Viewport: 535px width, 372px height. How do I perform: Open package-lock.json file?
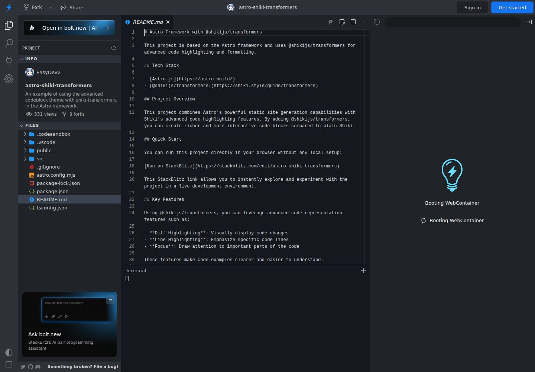coord(69,183)
